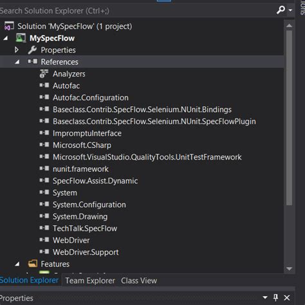Click the vertical scrollbar thumb
Image resolution: width=305 pixels, height=305 pixels.
289,118
